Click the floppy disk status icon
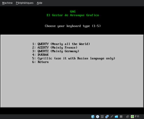The image size is (144, 119). (102, 117)
